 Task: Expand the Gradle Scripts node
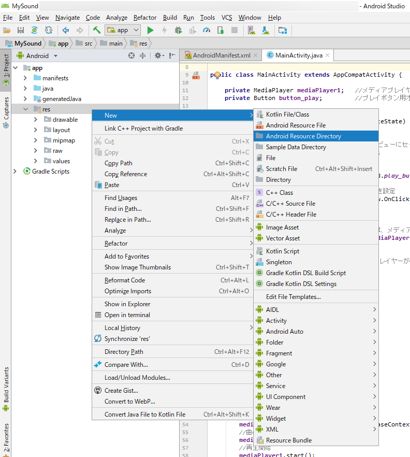click(x=15, y=172)
